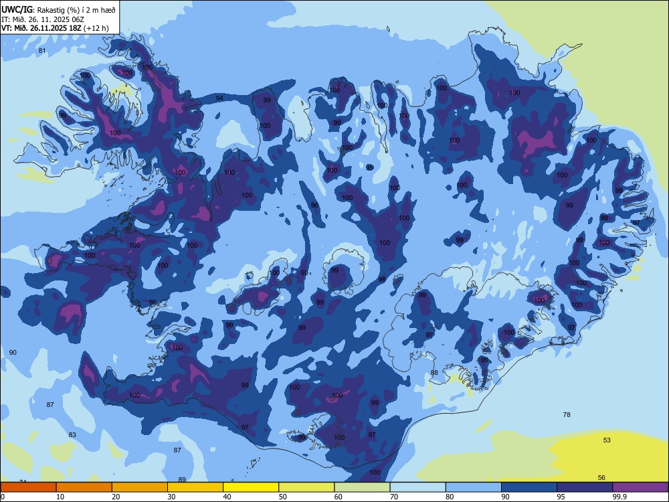Pick the purple above-99.9 legend swatch
The width and height of the screenshot is (669, 502).
(640, 487)
